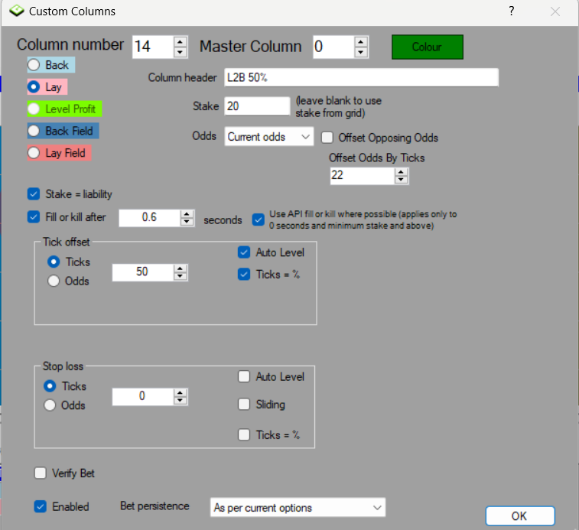The image size is (579, 530).
Task: Select the Lay Field radio option
Action: click(x=34, y=153)
